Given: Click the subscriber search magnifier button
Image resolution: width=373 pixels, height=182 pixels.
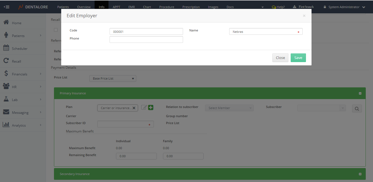Looking at the screenshot, I should click(x=357, y=109).
